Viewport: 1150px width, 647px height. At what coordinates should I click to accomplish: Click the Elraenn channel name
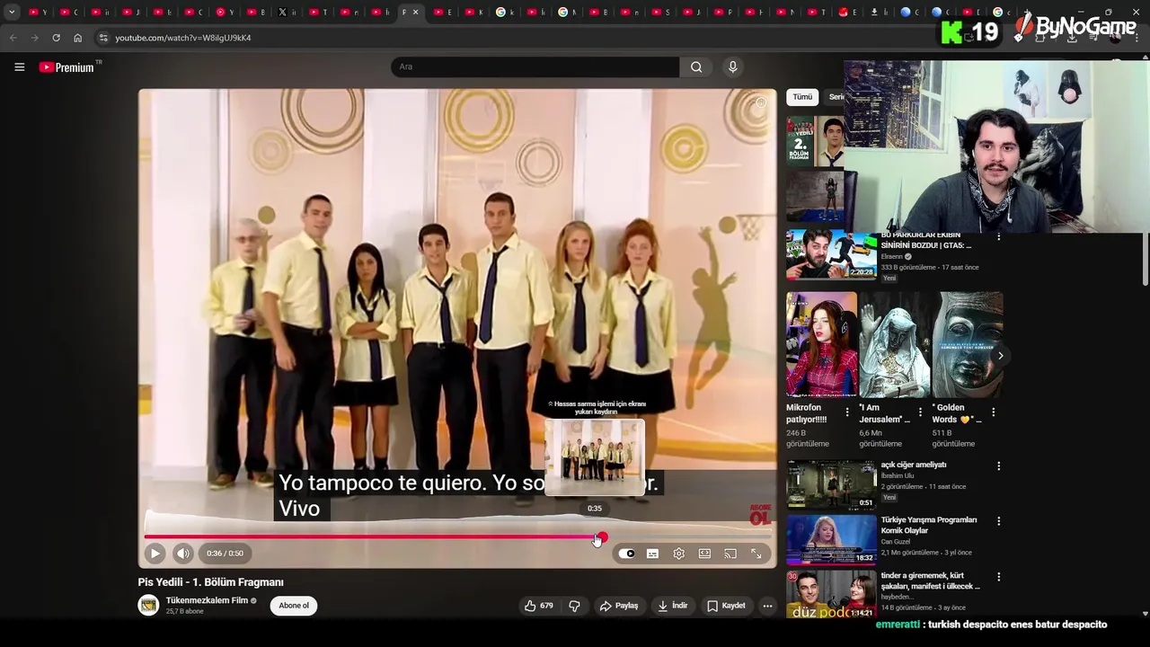click(891, 257)
